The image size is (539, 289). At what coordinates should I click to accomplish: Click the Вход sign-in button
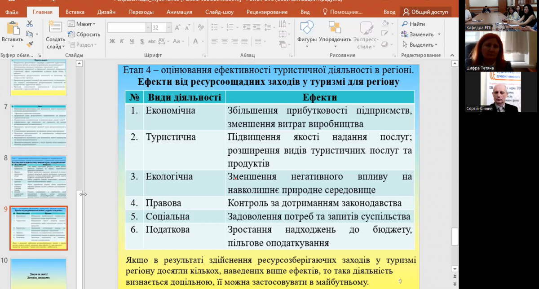click(390, 12)
